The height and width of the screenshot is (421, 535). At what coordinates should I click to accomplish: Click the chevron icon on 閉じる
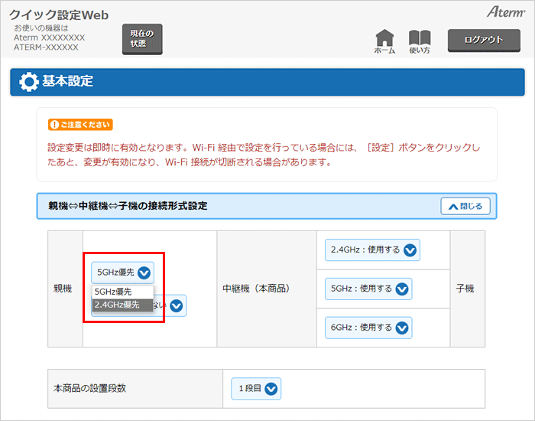click(x=452, y=206)
